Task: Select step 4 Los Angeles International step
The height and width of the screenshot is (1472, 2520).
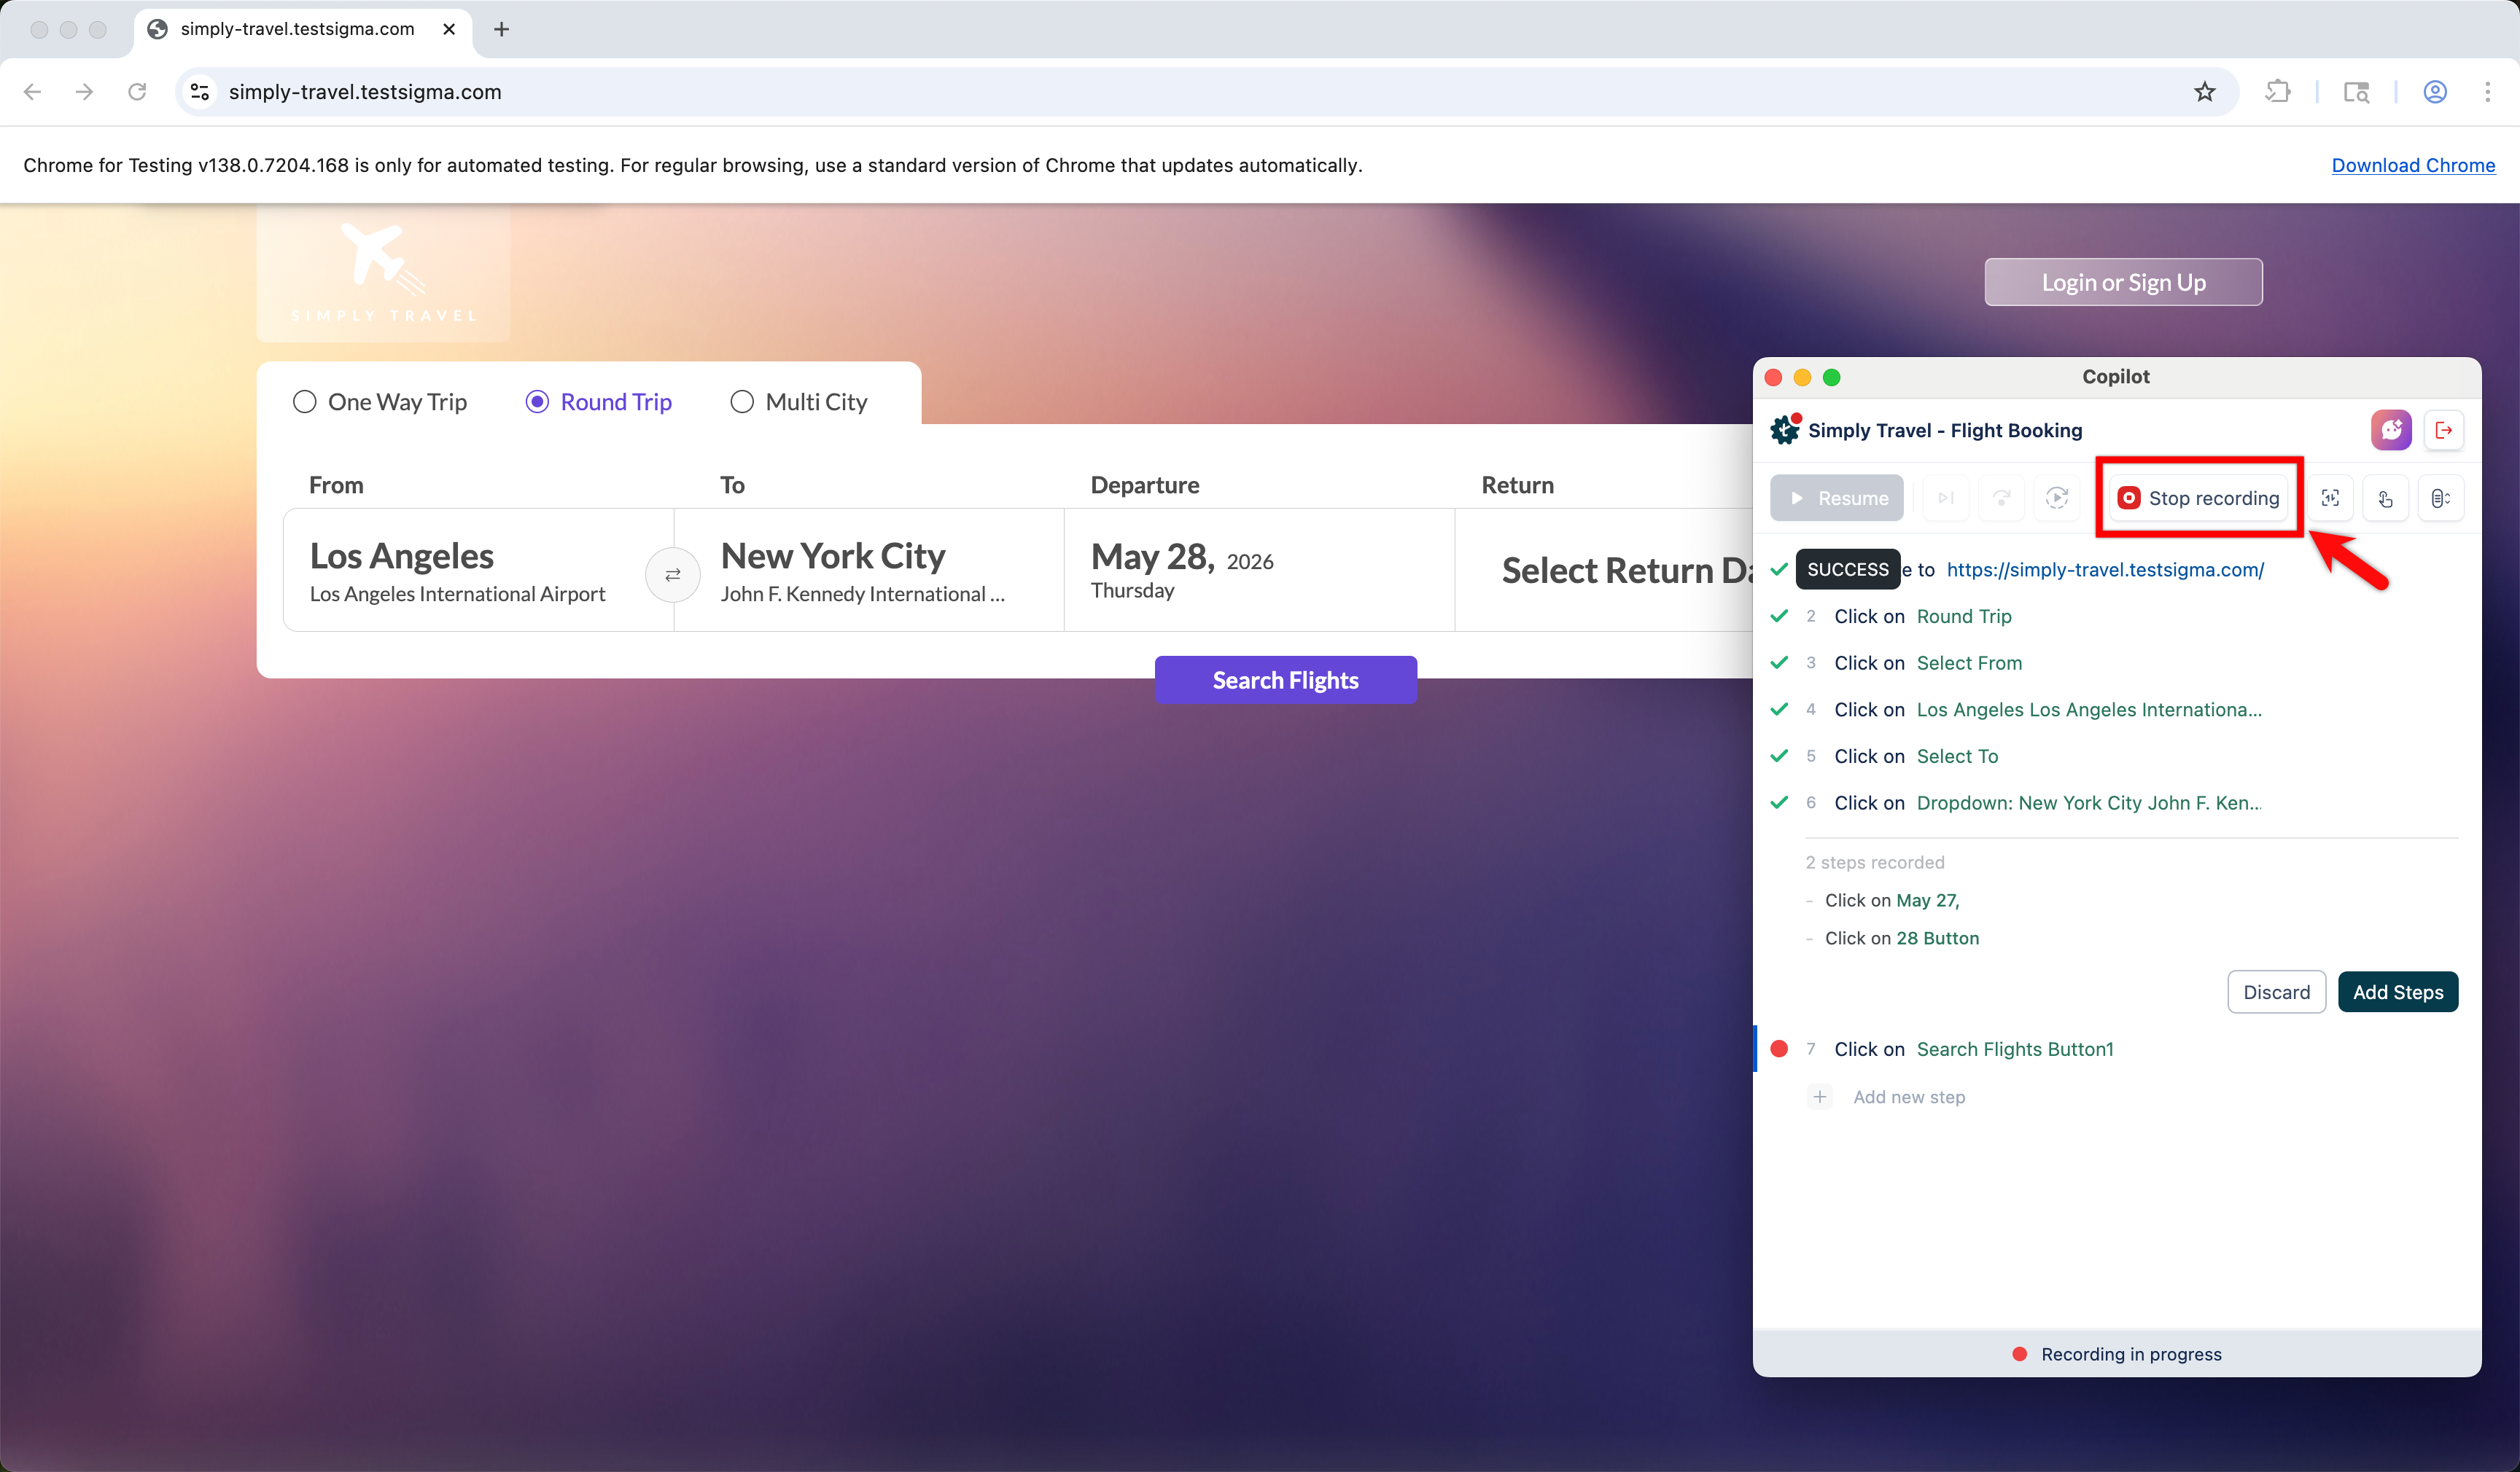Action: click(x=2118, y=710)
